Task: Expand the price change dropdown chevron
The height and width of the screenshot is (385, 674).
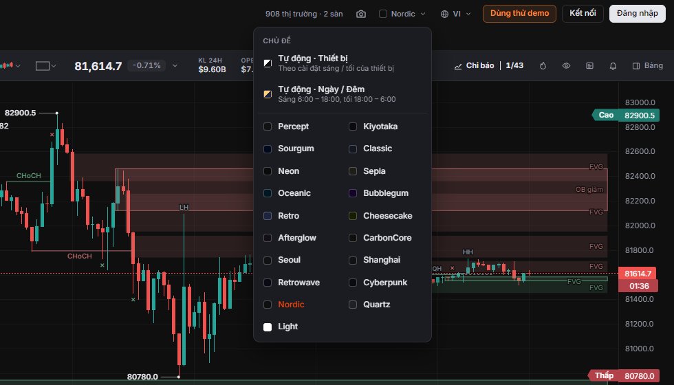Action: coord(175,66)
